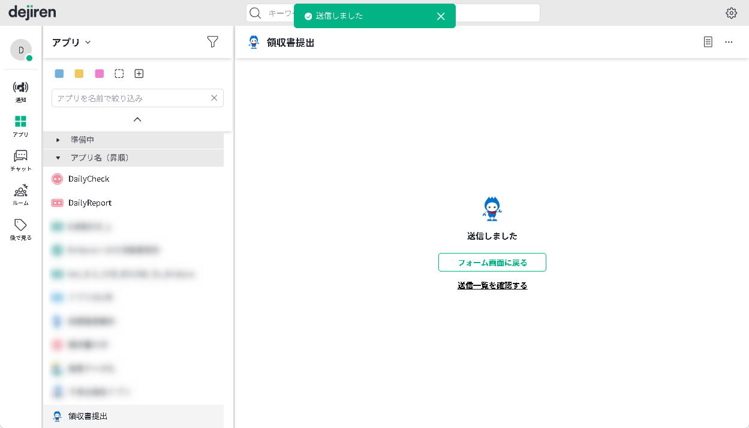Image resolution: width=749 pixels, height=428 pixels.
Task: Toggle the dashed-square untagged filter
Action: click(x=119, y=74)
